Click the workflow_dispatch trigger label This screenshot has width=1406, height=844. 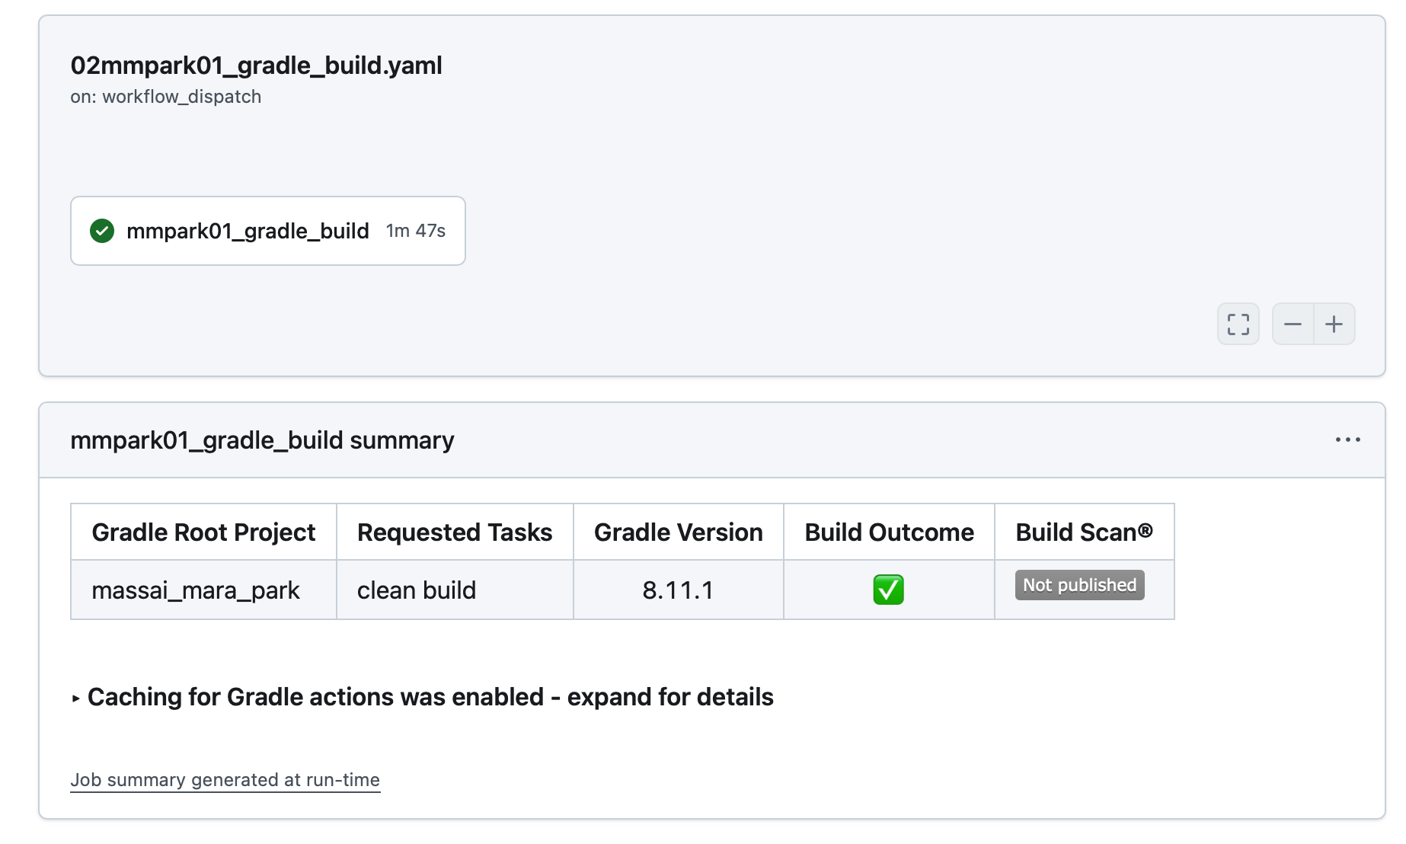(166, 96)
